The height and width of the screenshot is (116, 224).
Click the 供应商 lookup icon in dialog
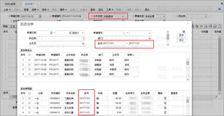[x=83, y=38]
